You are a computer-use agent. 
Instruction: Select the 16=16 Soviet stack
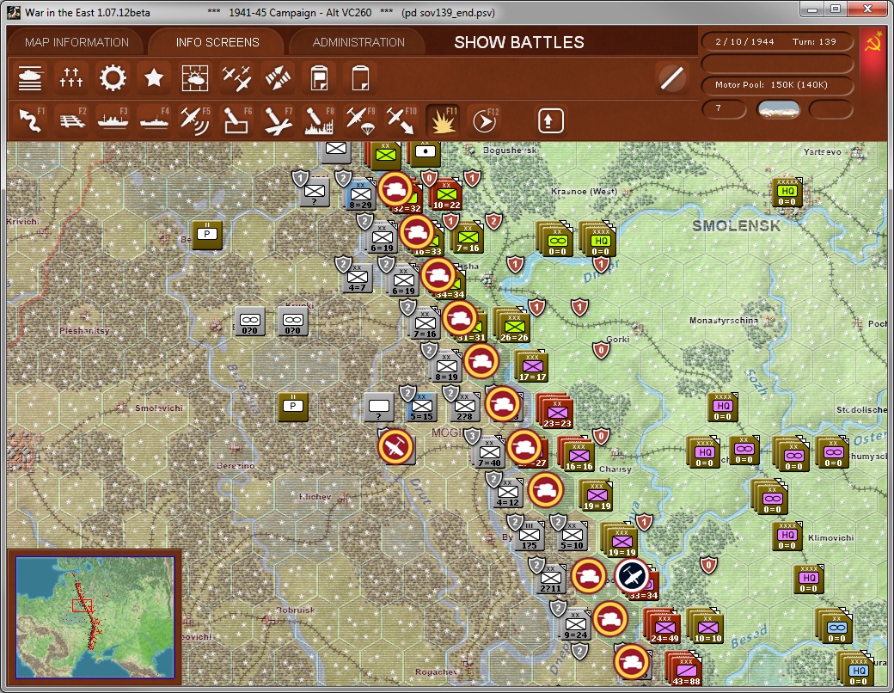point(579,456)
